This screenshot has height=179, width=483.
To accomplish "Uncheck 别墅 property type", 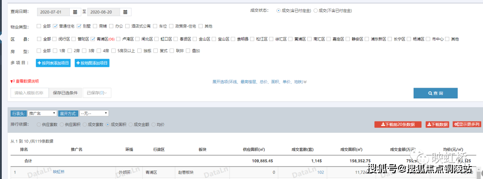I will pos(79,26).
